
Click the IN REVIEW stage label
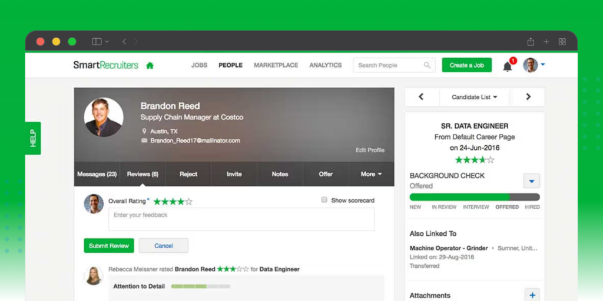click(444, 207)
